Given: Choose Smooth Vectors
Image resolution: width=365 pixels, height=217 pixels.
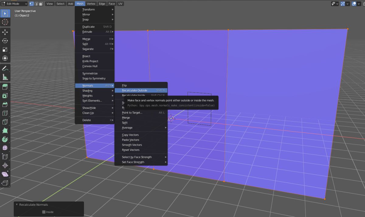Looking at the screenshot, I should [141, 145].
